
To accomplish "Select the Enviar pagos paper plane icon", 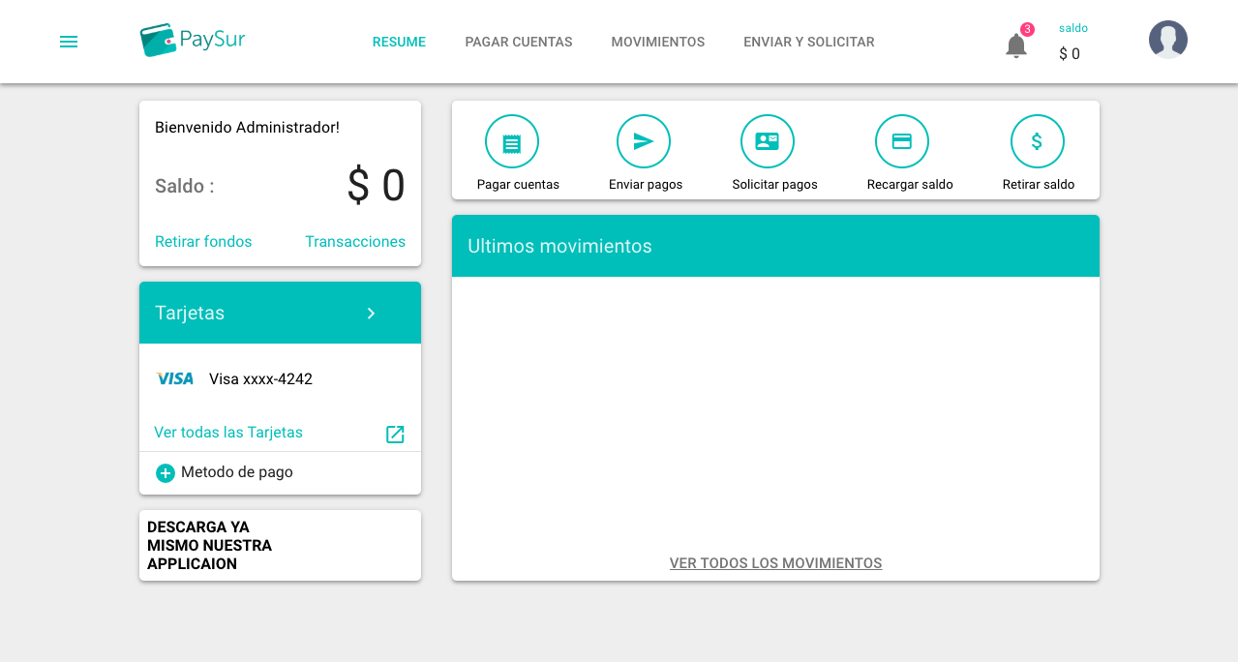I will (644, 141).
